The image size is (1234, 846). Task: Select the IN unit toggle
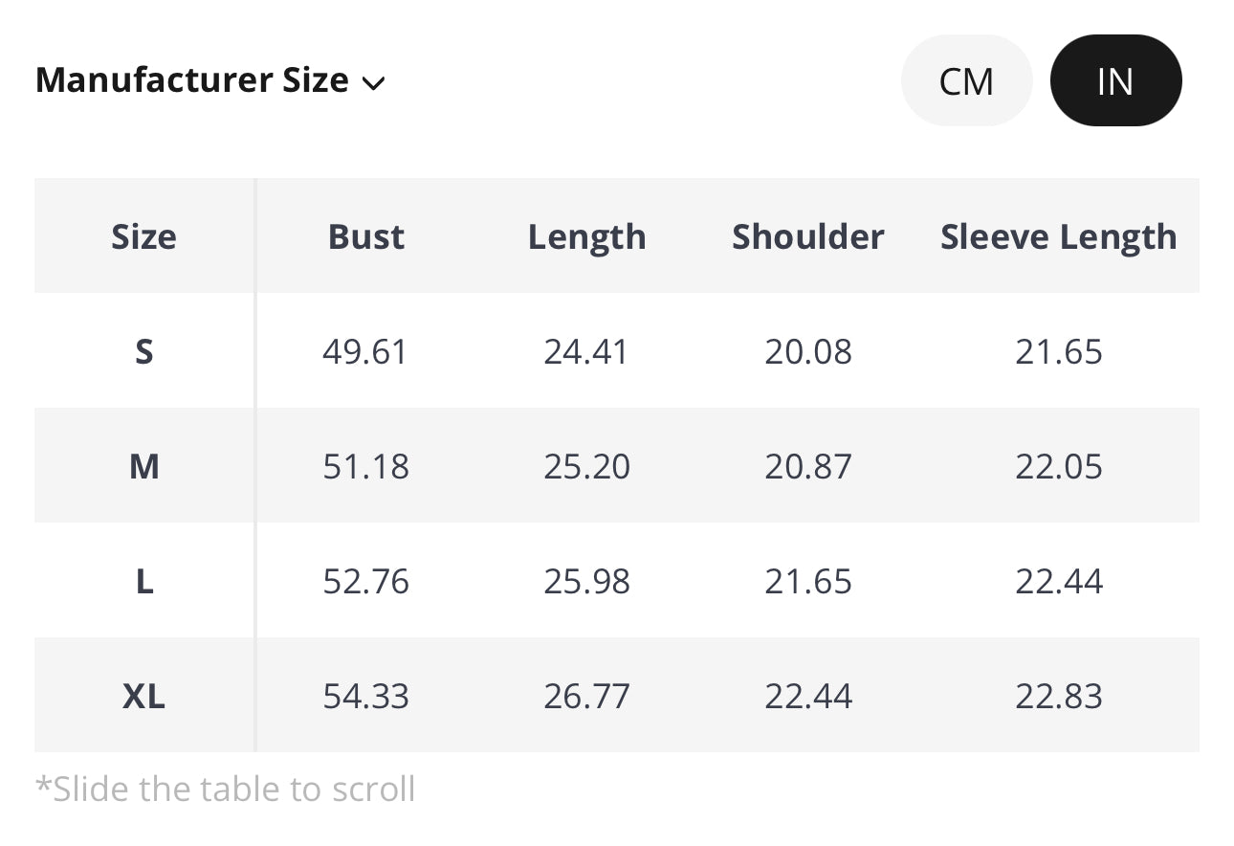pos(1115,81)
